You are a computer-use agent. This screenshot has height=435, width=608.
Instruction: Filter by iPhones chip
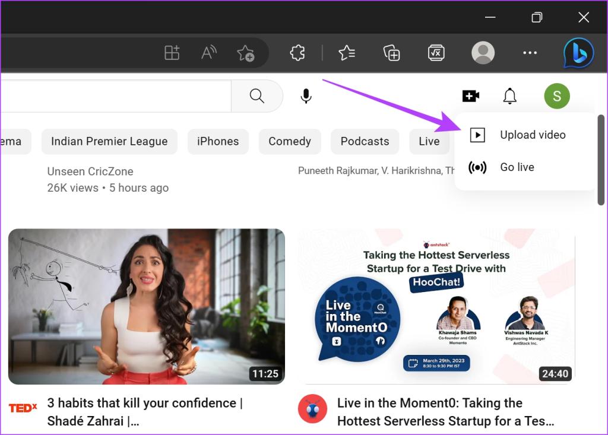(218, 141)
